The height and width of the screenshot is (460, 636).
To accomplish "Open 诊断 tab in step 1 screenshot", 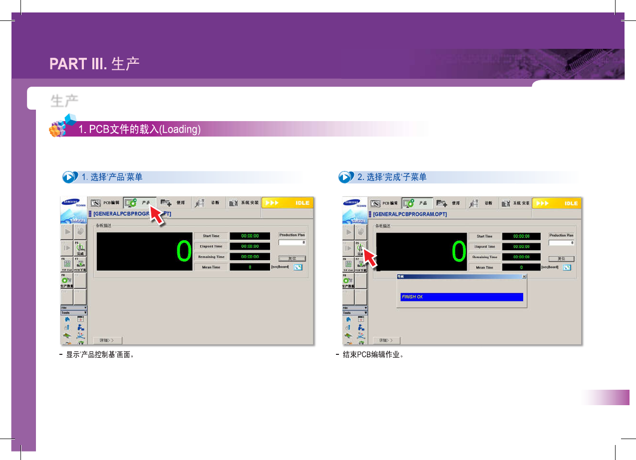I will pos(208,203).
